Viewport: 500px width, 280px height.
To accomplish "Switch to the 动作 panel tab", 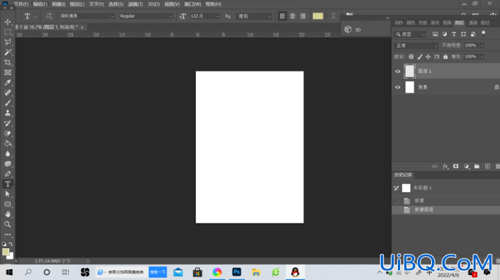I will 399,23.
